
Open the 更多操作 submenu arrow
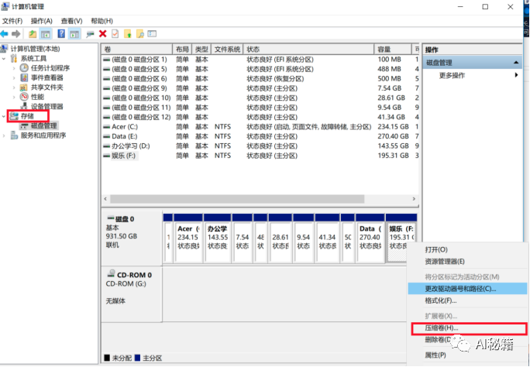pyautogui.click(x=516, y=75)
